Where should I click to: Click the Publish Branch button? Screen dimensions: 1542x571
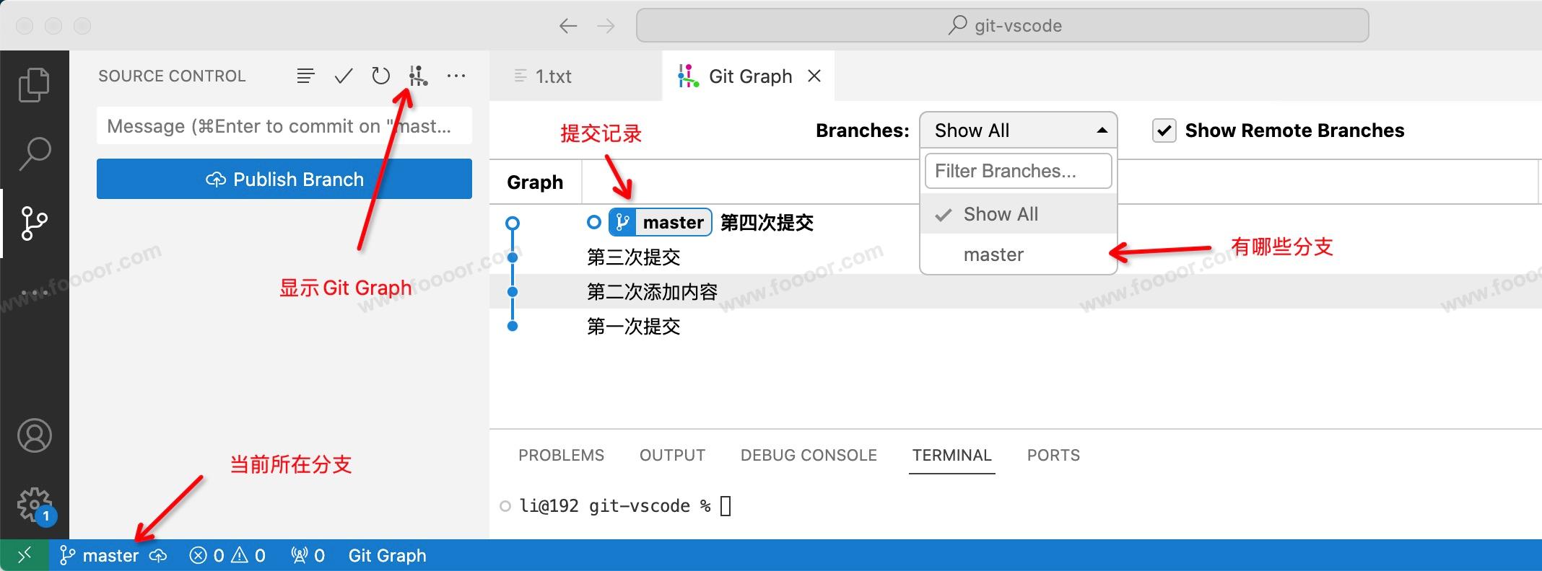click(284, 179)
